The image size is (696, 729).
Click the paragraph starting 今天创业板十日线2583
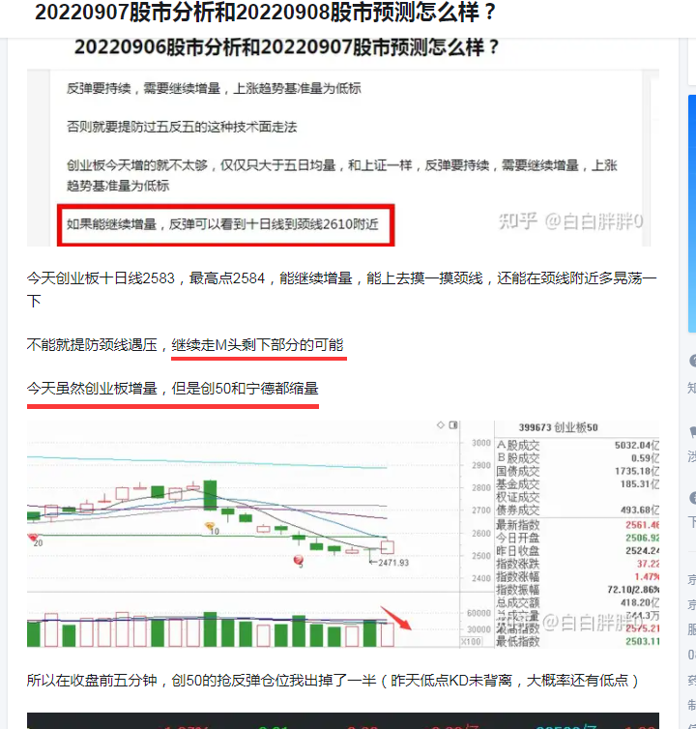342,289
